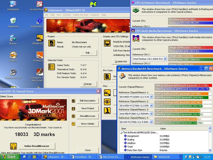
Task: Open the Register menu in 3DMark2001
Action: (x=95, y=15)
